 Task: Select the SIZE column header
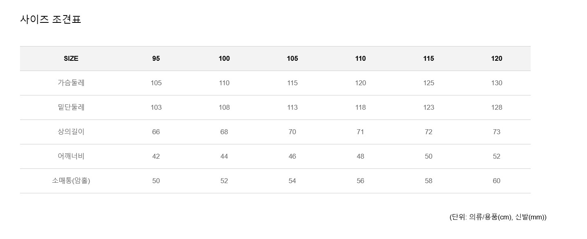(x=71, y=58)
